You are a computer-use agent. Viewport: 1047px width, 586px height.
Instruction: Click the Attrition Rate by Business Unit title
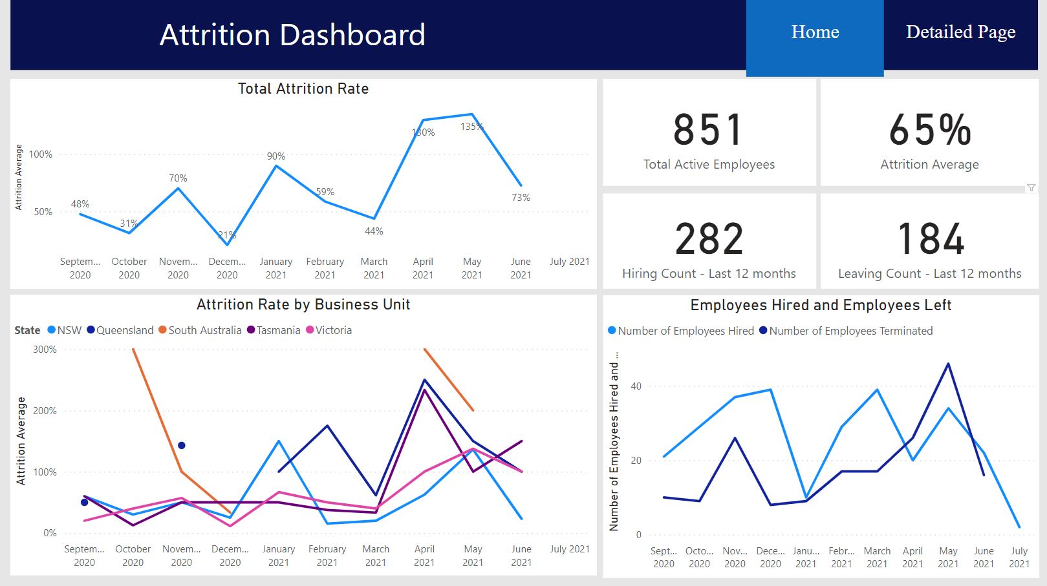coord(303,305)
